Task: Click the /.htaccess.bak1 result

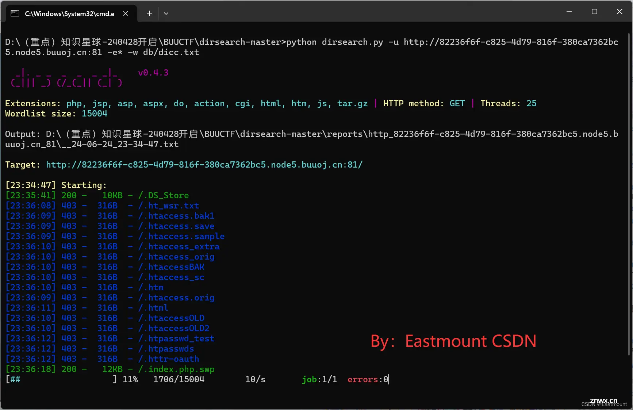Action: point(110,216)
